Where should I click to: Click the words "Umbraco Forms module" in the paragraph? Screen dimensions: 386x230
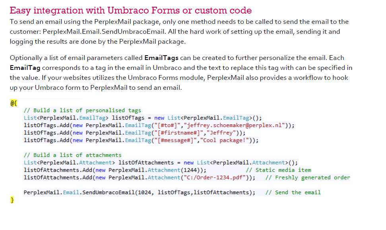click(x=166, y=78)
